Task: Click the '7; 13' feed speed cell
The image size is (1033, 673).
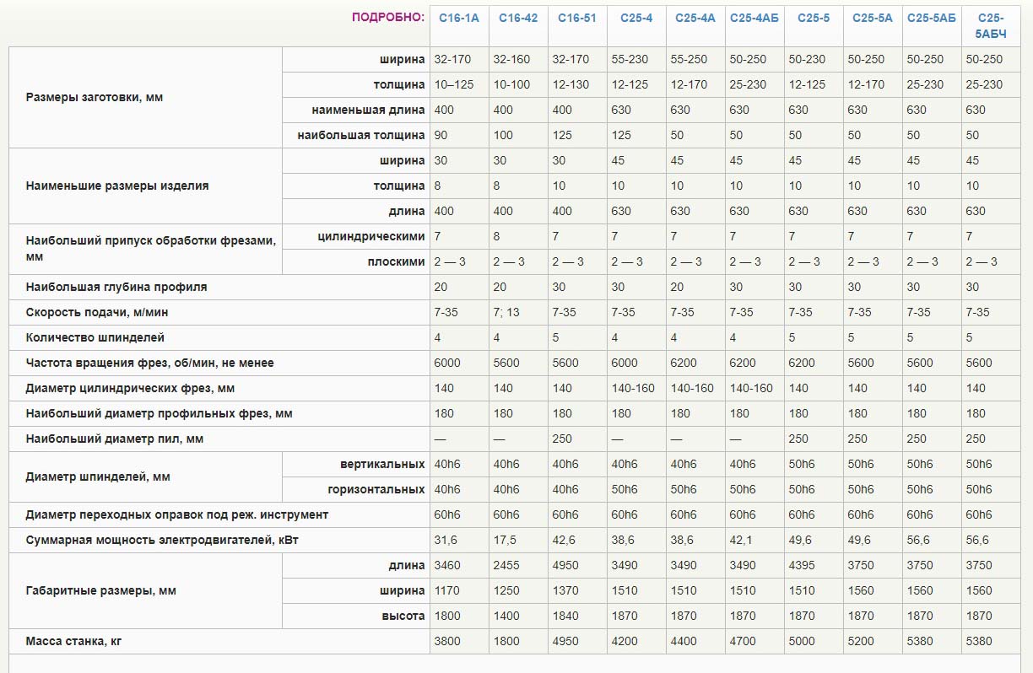Action: (506, 313)
